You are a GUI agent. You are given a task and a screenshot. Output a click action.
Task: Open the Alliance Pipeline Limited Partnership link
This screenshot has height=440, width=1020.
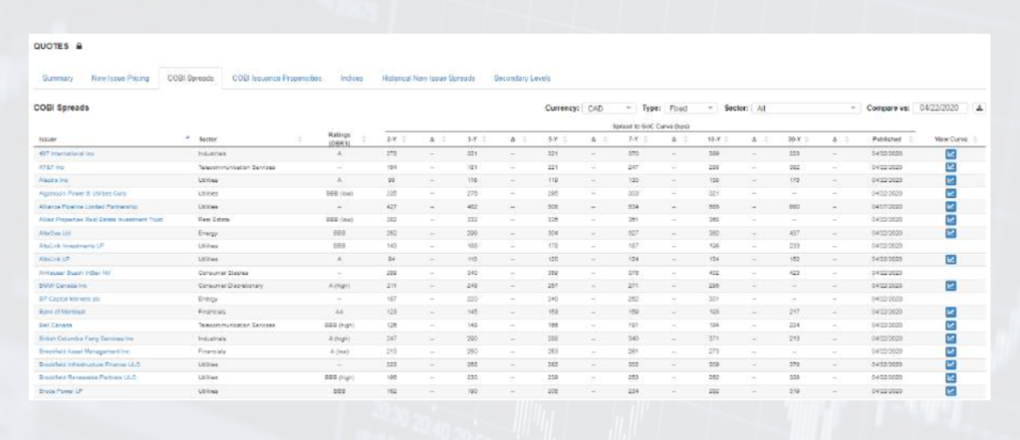pyautogui.click(x=88, y=207)
